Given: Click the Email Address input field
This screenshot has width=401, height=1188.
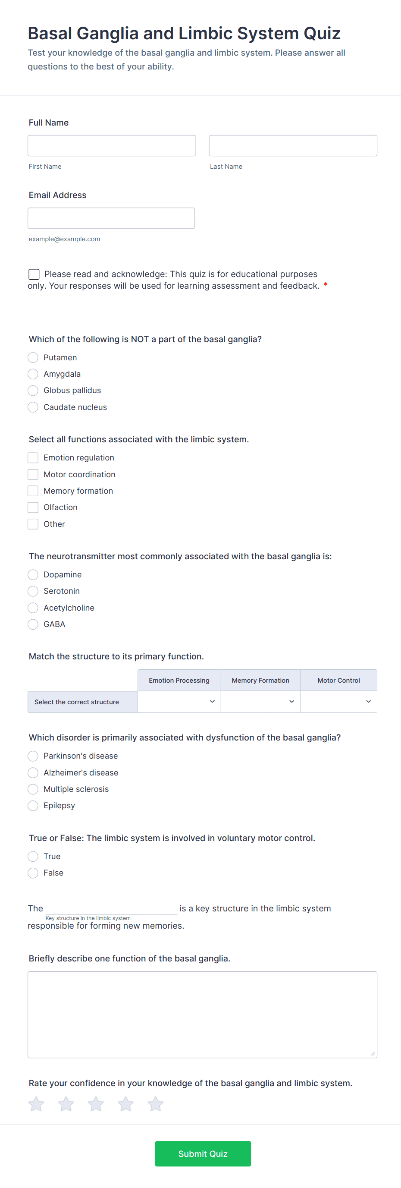Looking at the screenshot, I should tap(111, 217).
